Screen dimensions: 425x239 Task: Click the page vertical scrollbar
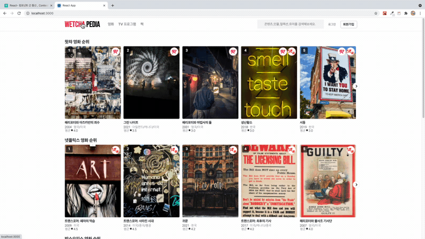pyautogui.click(x=423, y=68)
